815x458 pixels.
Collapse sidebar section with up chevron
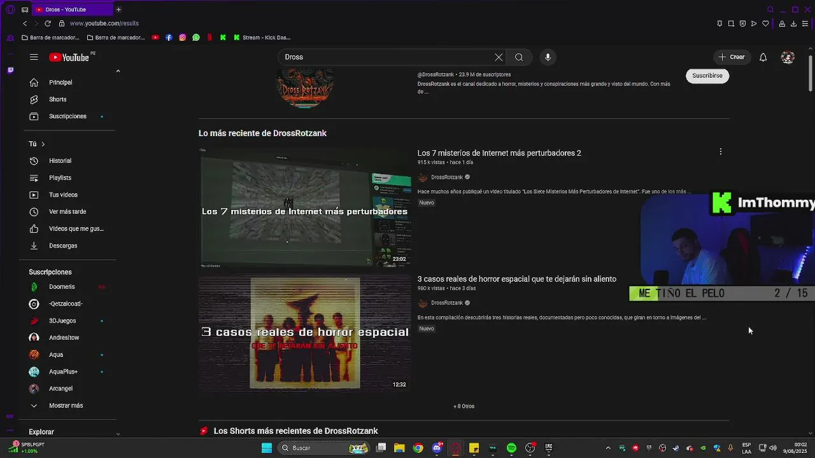pos(118,71)
